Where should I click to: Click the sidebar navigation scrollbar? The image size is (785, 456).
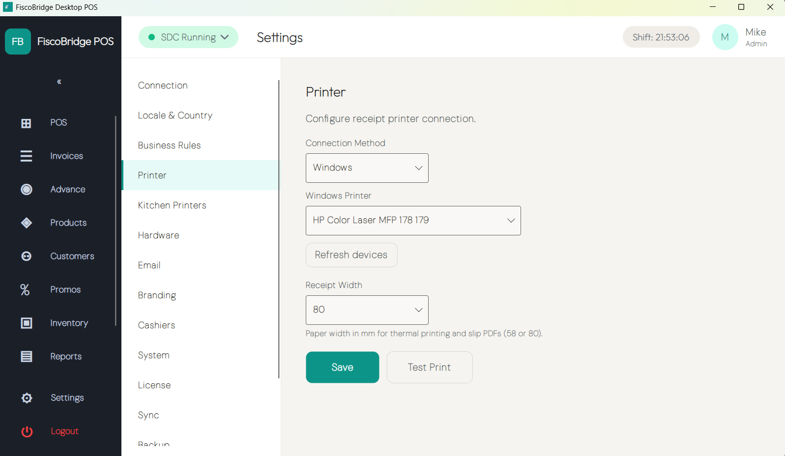[x=116, y=221]
